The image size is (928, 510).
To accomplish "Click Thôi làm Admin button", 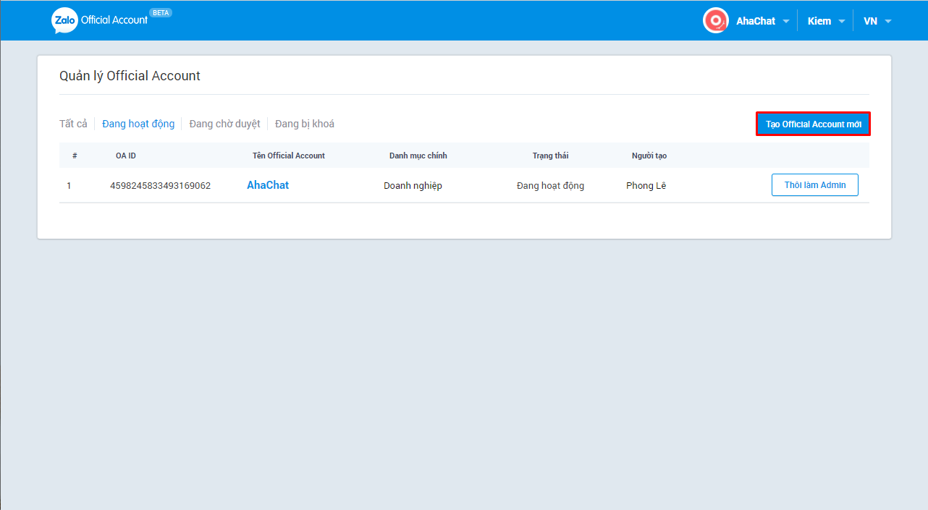I will point(815,185).
